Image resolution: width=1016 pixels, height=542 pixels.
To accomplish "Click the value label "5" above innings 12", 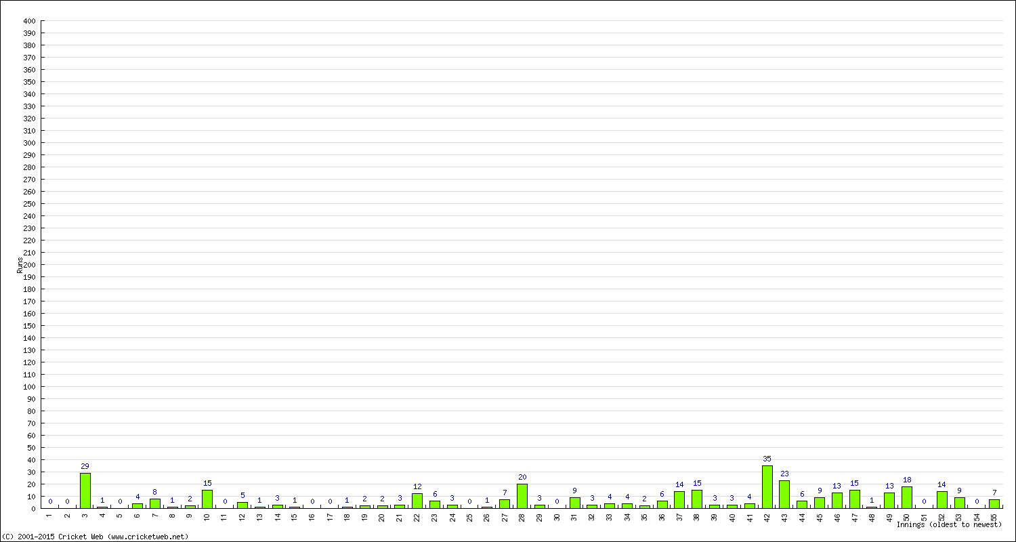I will pyautogui.click(x=242, y=495).
